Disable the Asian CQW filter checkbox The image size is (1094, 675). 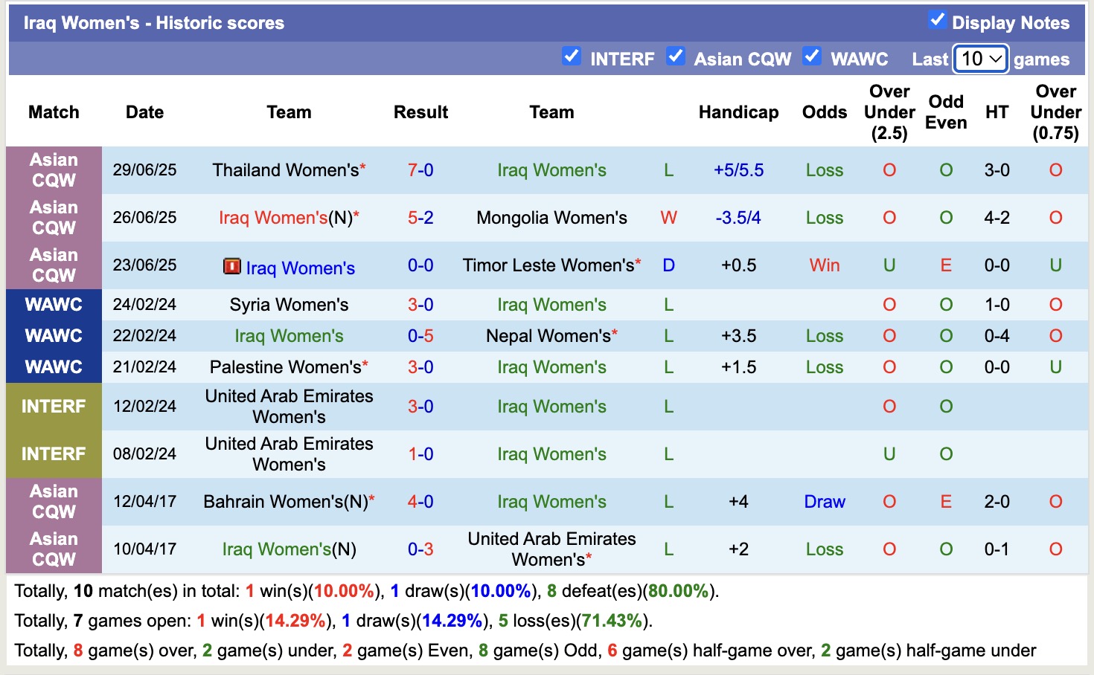(x=675, y=56)
